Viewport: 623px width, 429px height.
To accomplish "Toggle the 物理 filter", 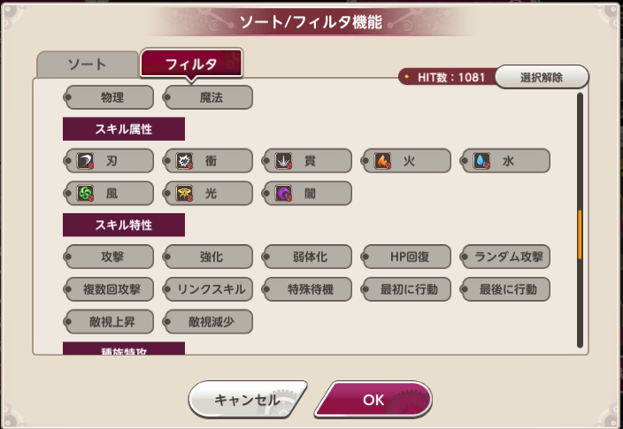I will (x=110, y=96).
